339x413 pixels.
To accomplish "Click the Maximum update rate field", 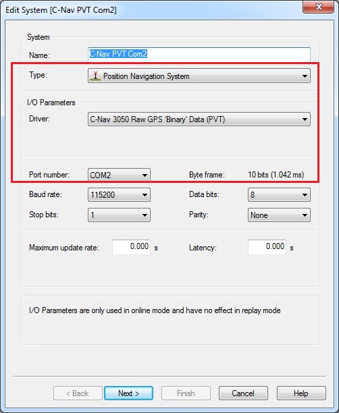I will point(131,247).
